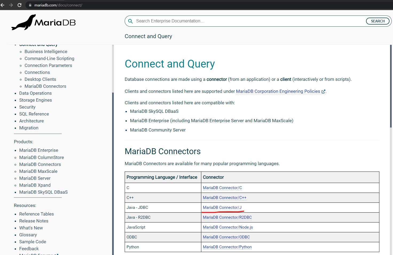Screen dimensions: 393x255
Task: Open Feedback resource link
Action: point(29,249)
